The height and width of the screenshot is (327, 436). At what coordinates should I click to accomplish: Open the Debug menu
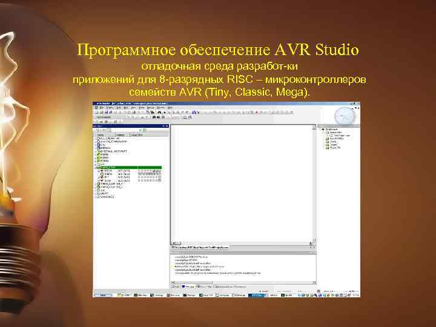click(150, 108)
